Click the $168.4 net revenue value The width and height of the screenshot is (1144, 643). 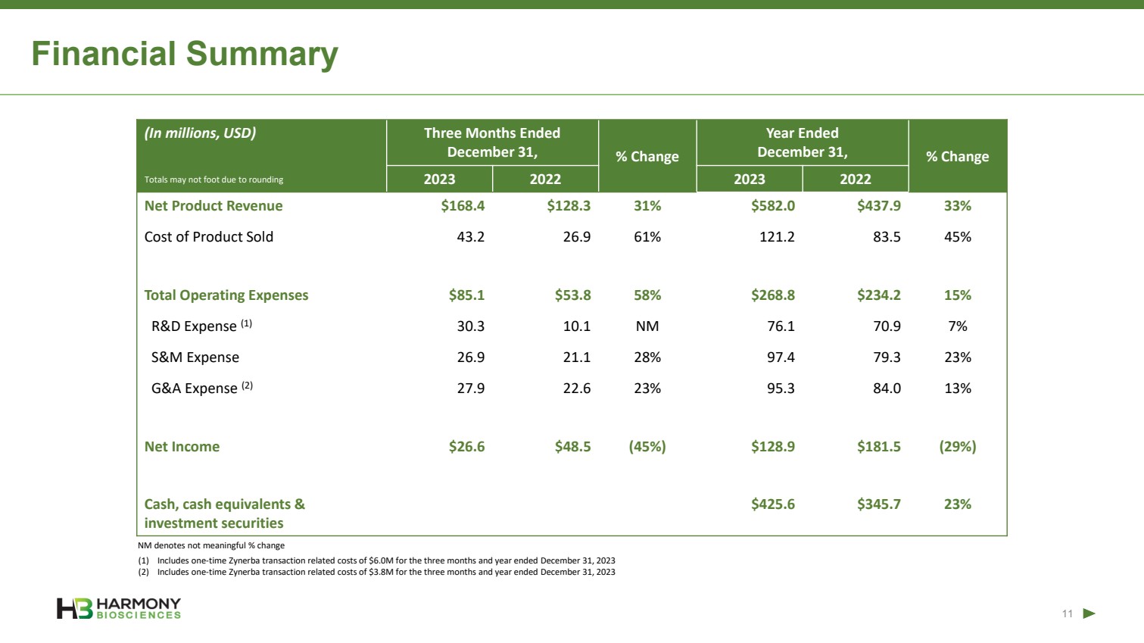(x=463, y=206)
